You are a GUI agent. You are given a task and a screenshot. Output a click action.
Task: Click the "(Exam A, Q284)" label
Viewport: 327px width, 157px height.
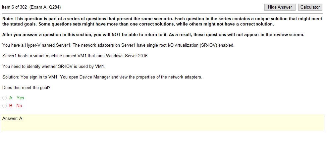click(45, 7)
